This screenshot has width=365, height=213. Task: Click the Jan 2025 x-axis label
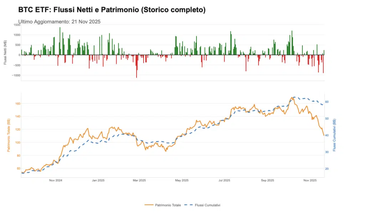point(98,181)
